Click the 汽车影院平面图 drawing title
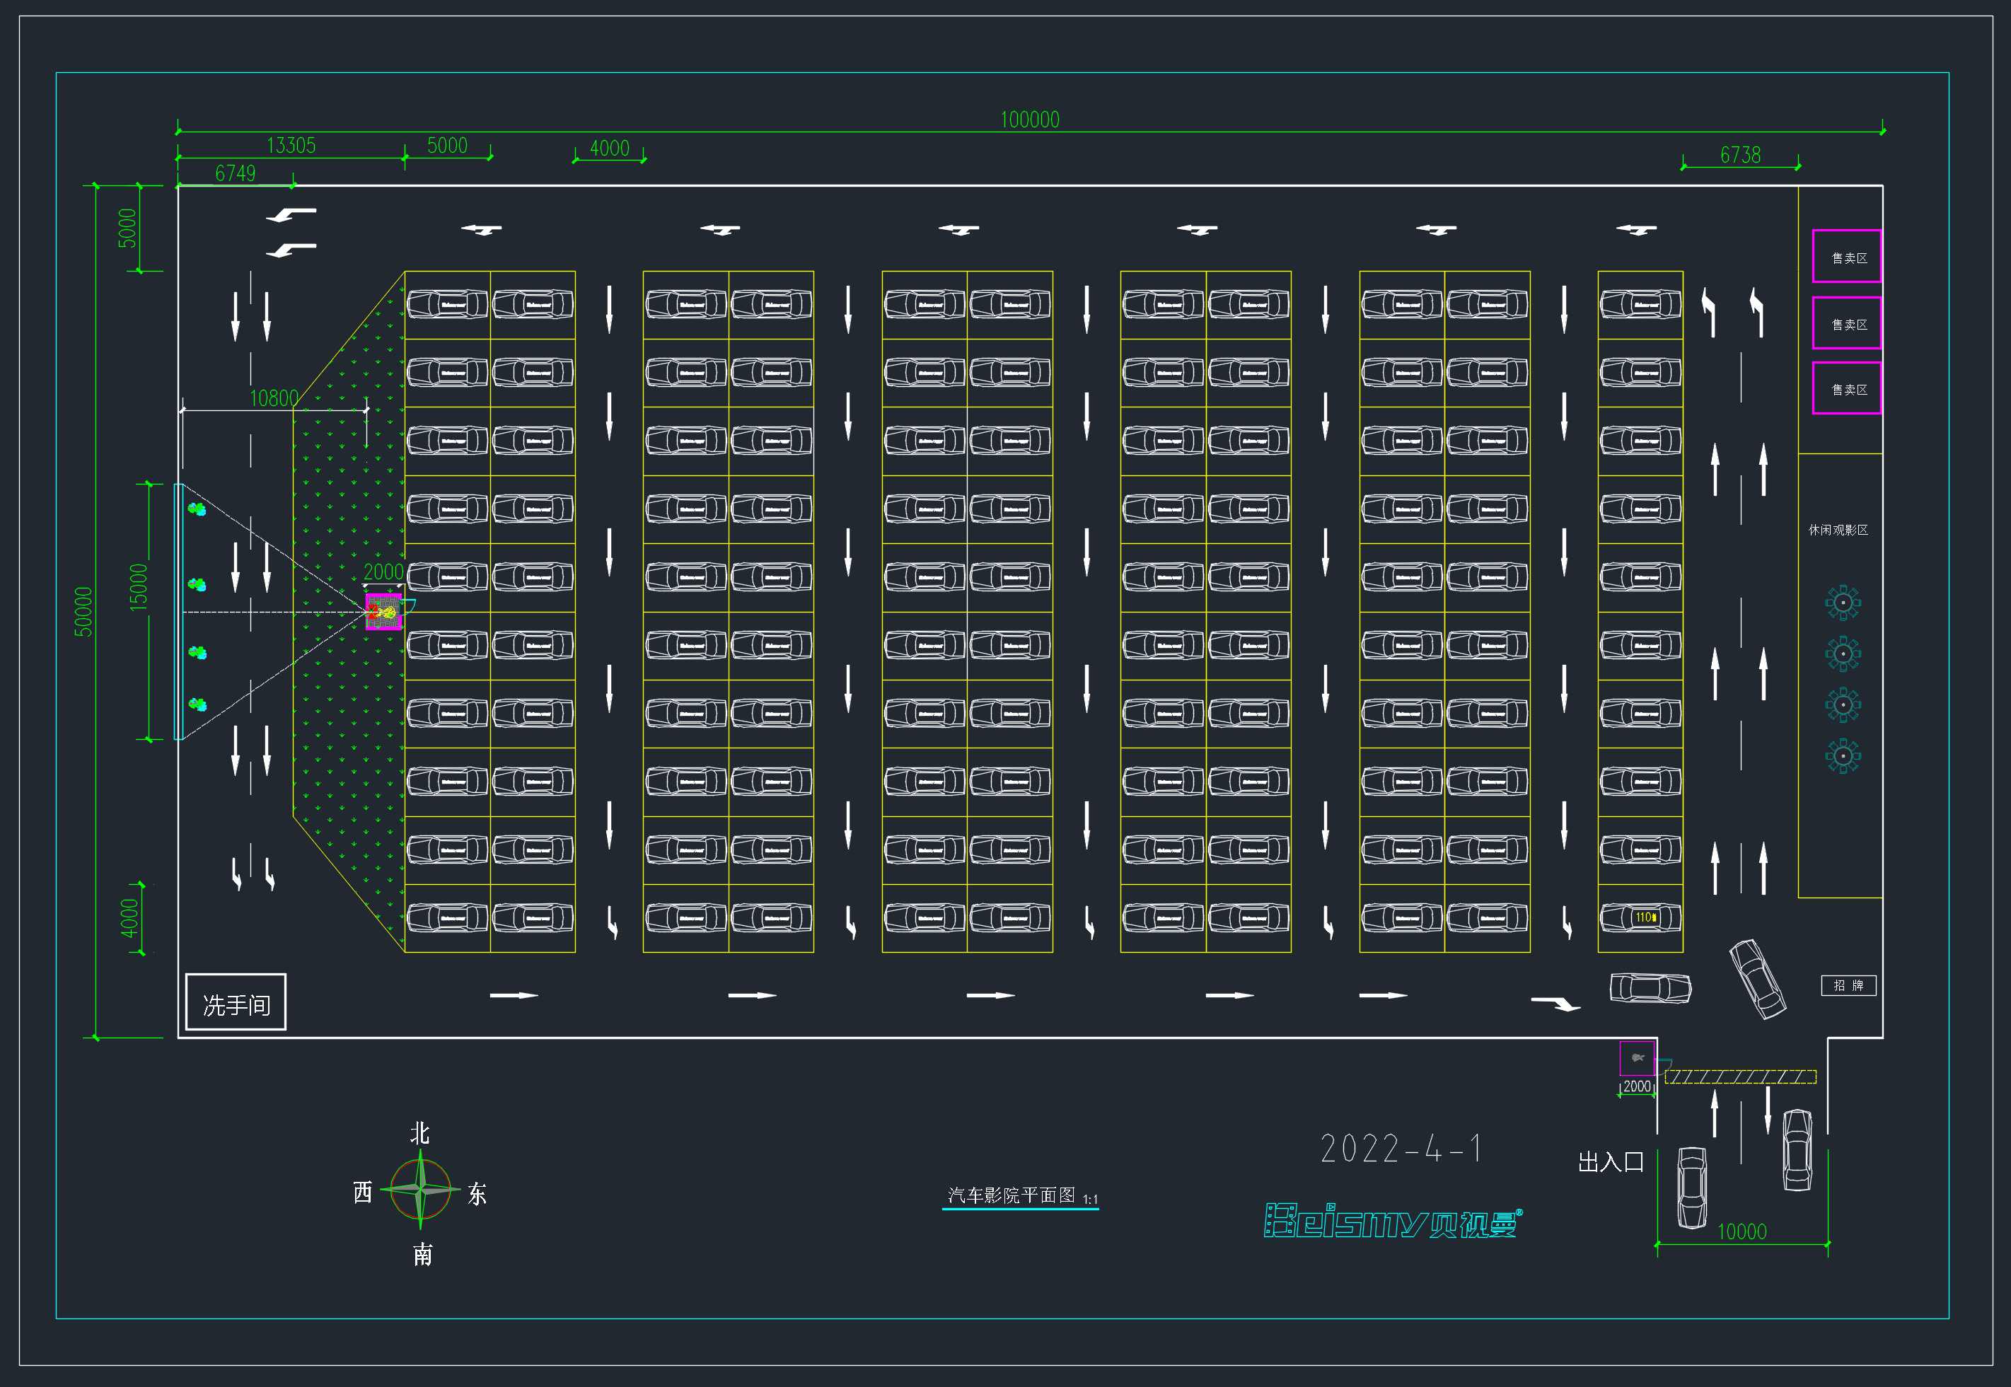2011x1387 pixels. click(1012, 1195)
